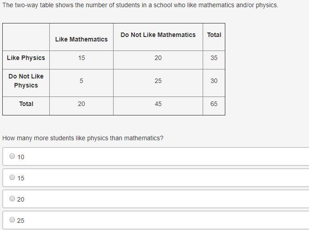The width and height of the screenshot is (309, 230).
Task: Click the cell showing value 5
Action: (81, 81)
